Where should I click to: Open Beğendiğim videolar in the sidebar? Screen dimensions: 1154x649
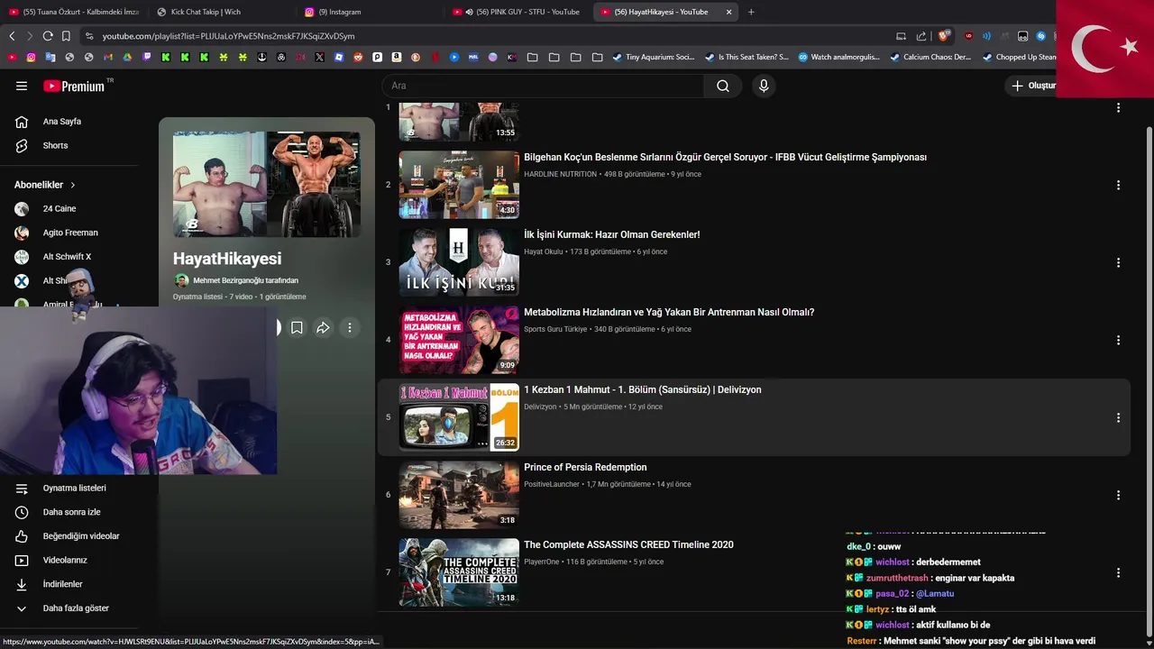tap(80, 536)
